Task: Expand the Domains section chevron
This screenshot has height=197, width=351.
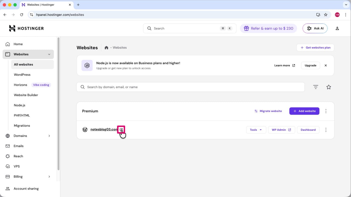Action: [x=49, y=136]
